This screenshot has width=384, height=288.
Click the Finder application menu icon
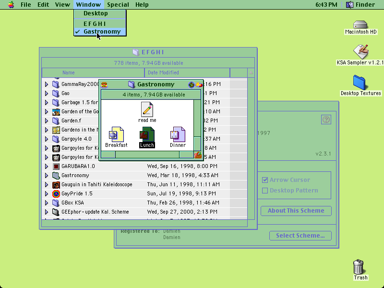pos(349,5)
